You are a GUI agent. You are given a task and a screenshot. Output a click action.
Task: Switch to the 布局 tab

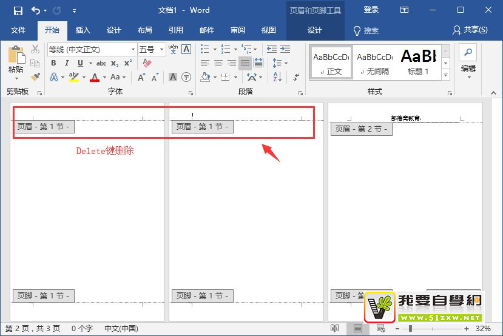(x=144, y=30)
